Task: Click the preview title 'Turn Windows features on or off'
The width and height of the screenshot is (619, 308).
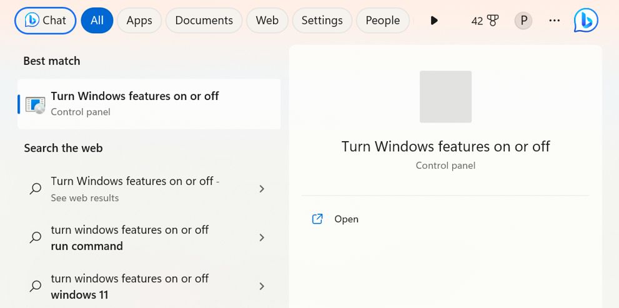Action: [x=445, y=146]
